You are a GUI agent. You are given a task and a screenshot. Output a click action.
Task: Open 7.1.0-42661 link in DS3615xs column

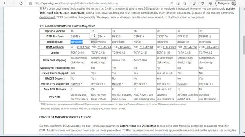[x=212, y=47]
